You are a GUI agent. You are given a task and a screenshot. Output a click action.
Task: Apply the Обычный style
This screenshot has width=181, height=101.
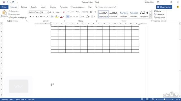point(104,14)
